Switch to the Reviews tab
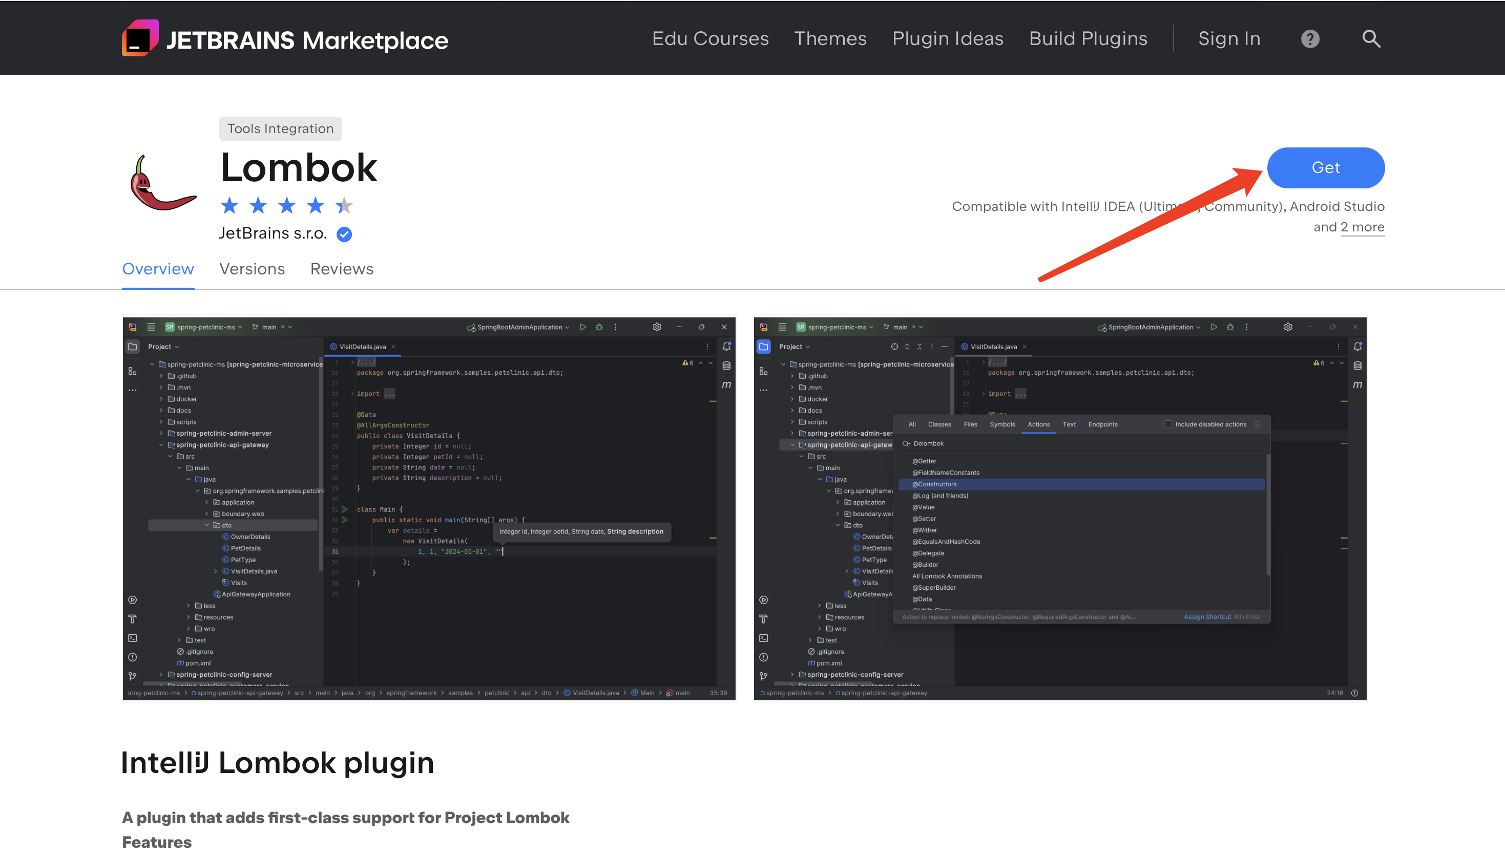The image size is (1505, 859). [342, 269]
